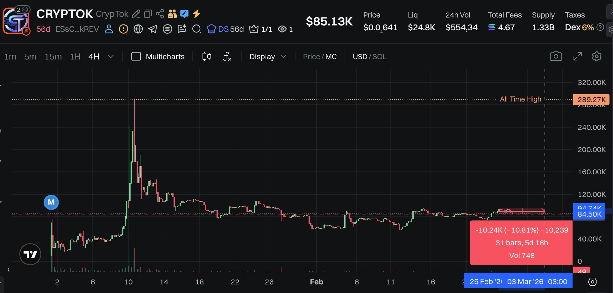Click the share icon next to CrypTok
Image resolution: width=613 pixels, height=293 pixels.
click(160, 14)
